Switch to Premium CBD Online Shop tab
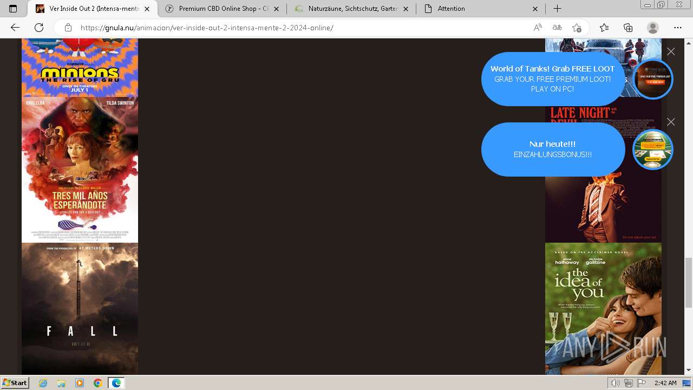Screen dimensions: 693x390 click(x=223, y=9)
